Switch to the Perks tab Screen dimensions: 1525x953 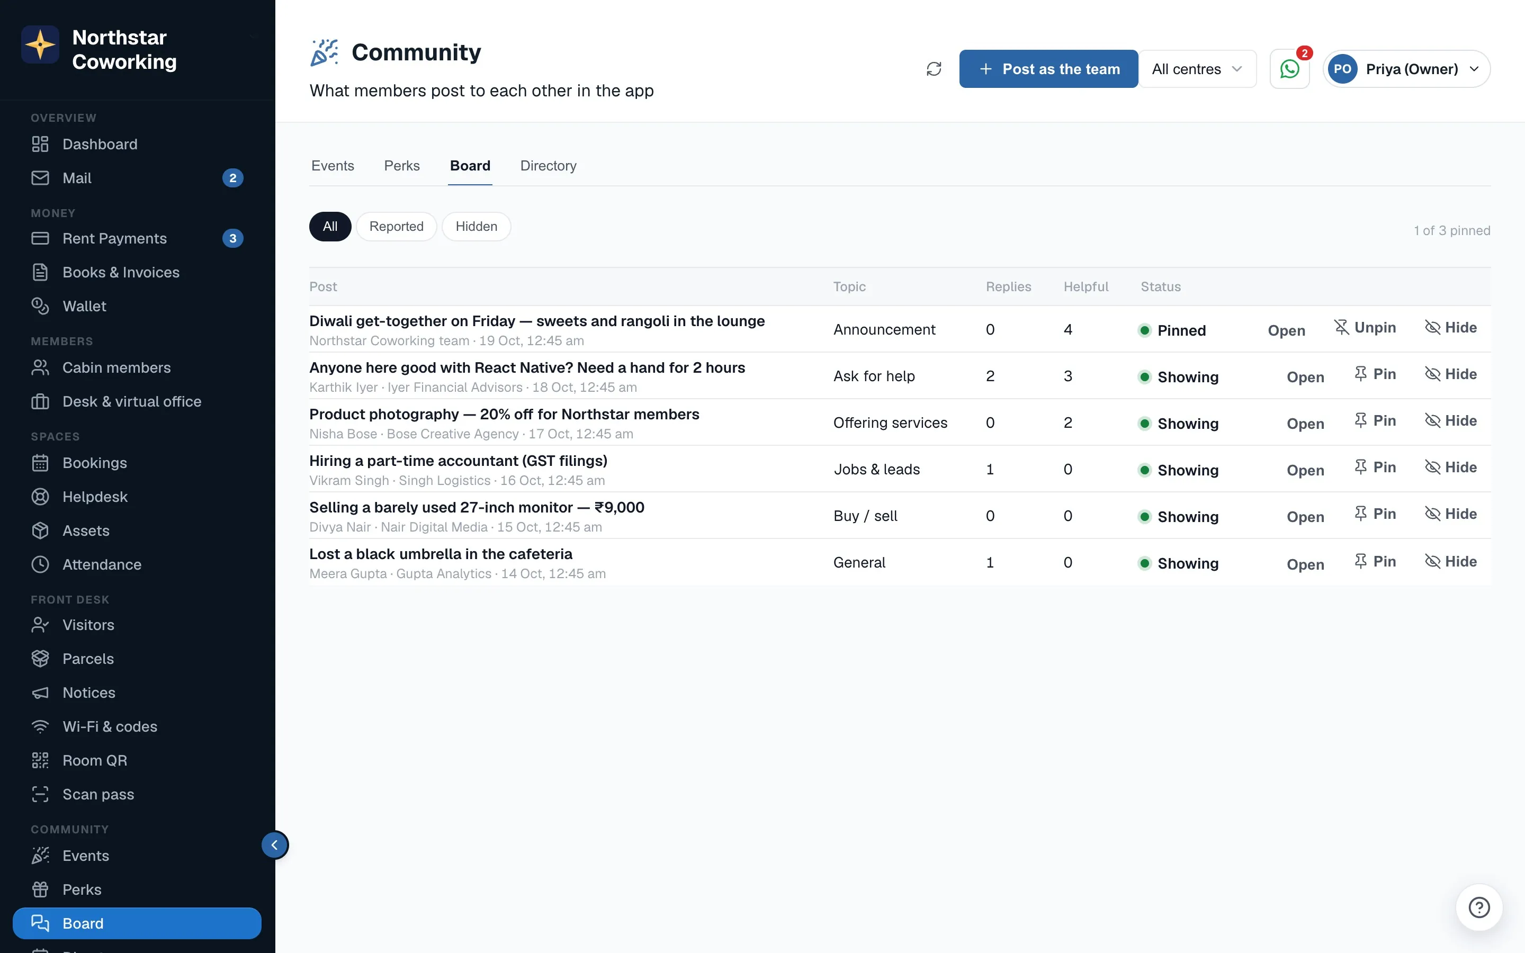point(402,166)
